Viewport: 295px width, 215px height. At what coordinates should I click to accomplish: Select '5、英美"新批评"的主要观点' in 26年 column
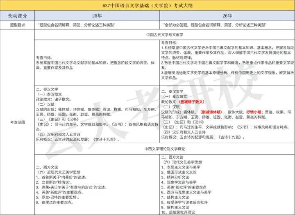tap(184, 187)
